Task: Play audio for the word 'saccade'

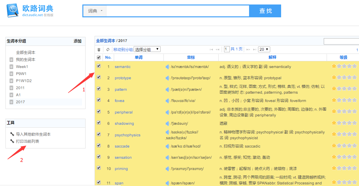Action: tap(167, 146)
